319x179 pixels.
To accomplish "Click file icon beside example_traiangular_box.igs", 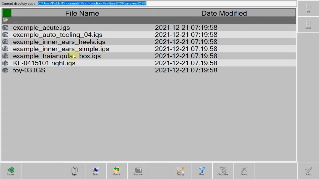I will pos(5,56).
